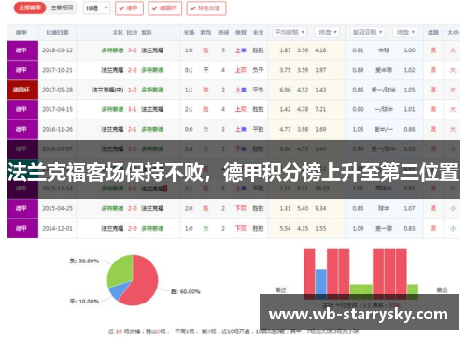Click the 3-1 score on 2017-04-15 row
The height and width of the screenshot is (338, 467).
[x=133, y=109]
